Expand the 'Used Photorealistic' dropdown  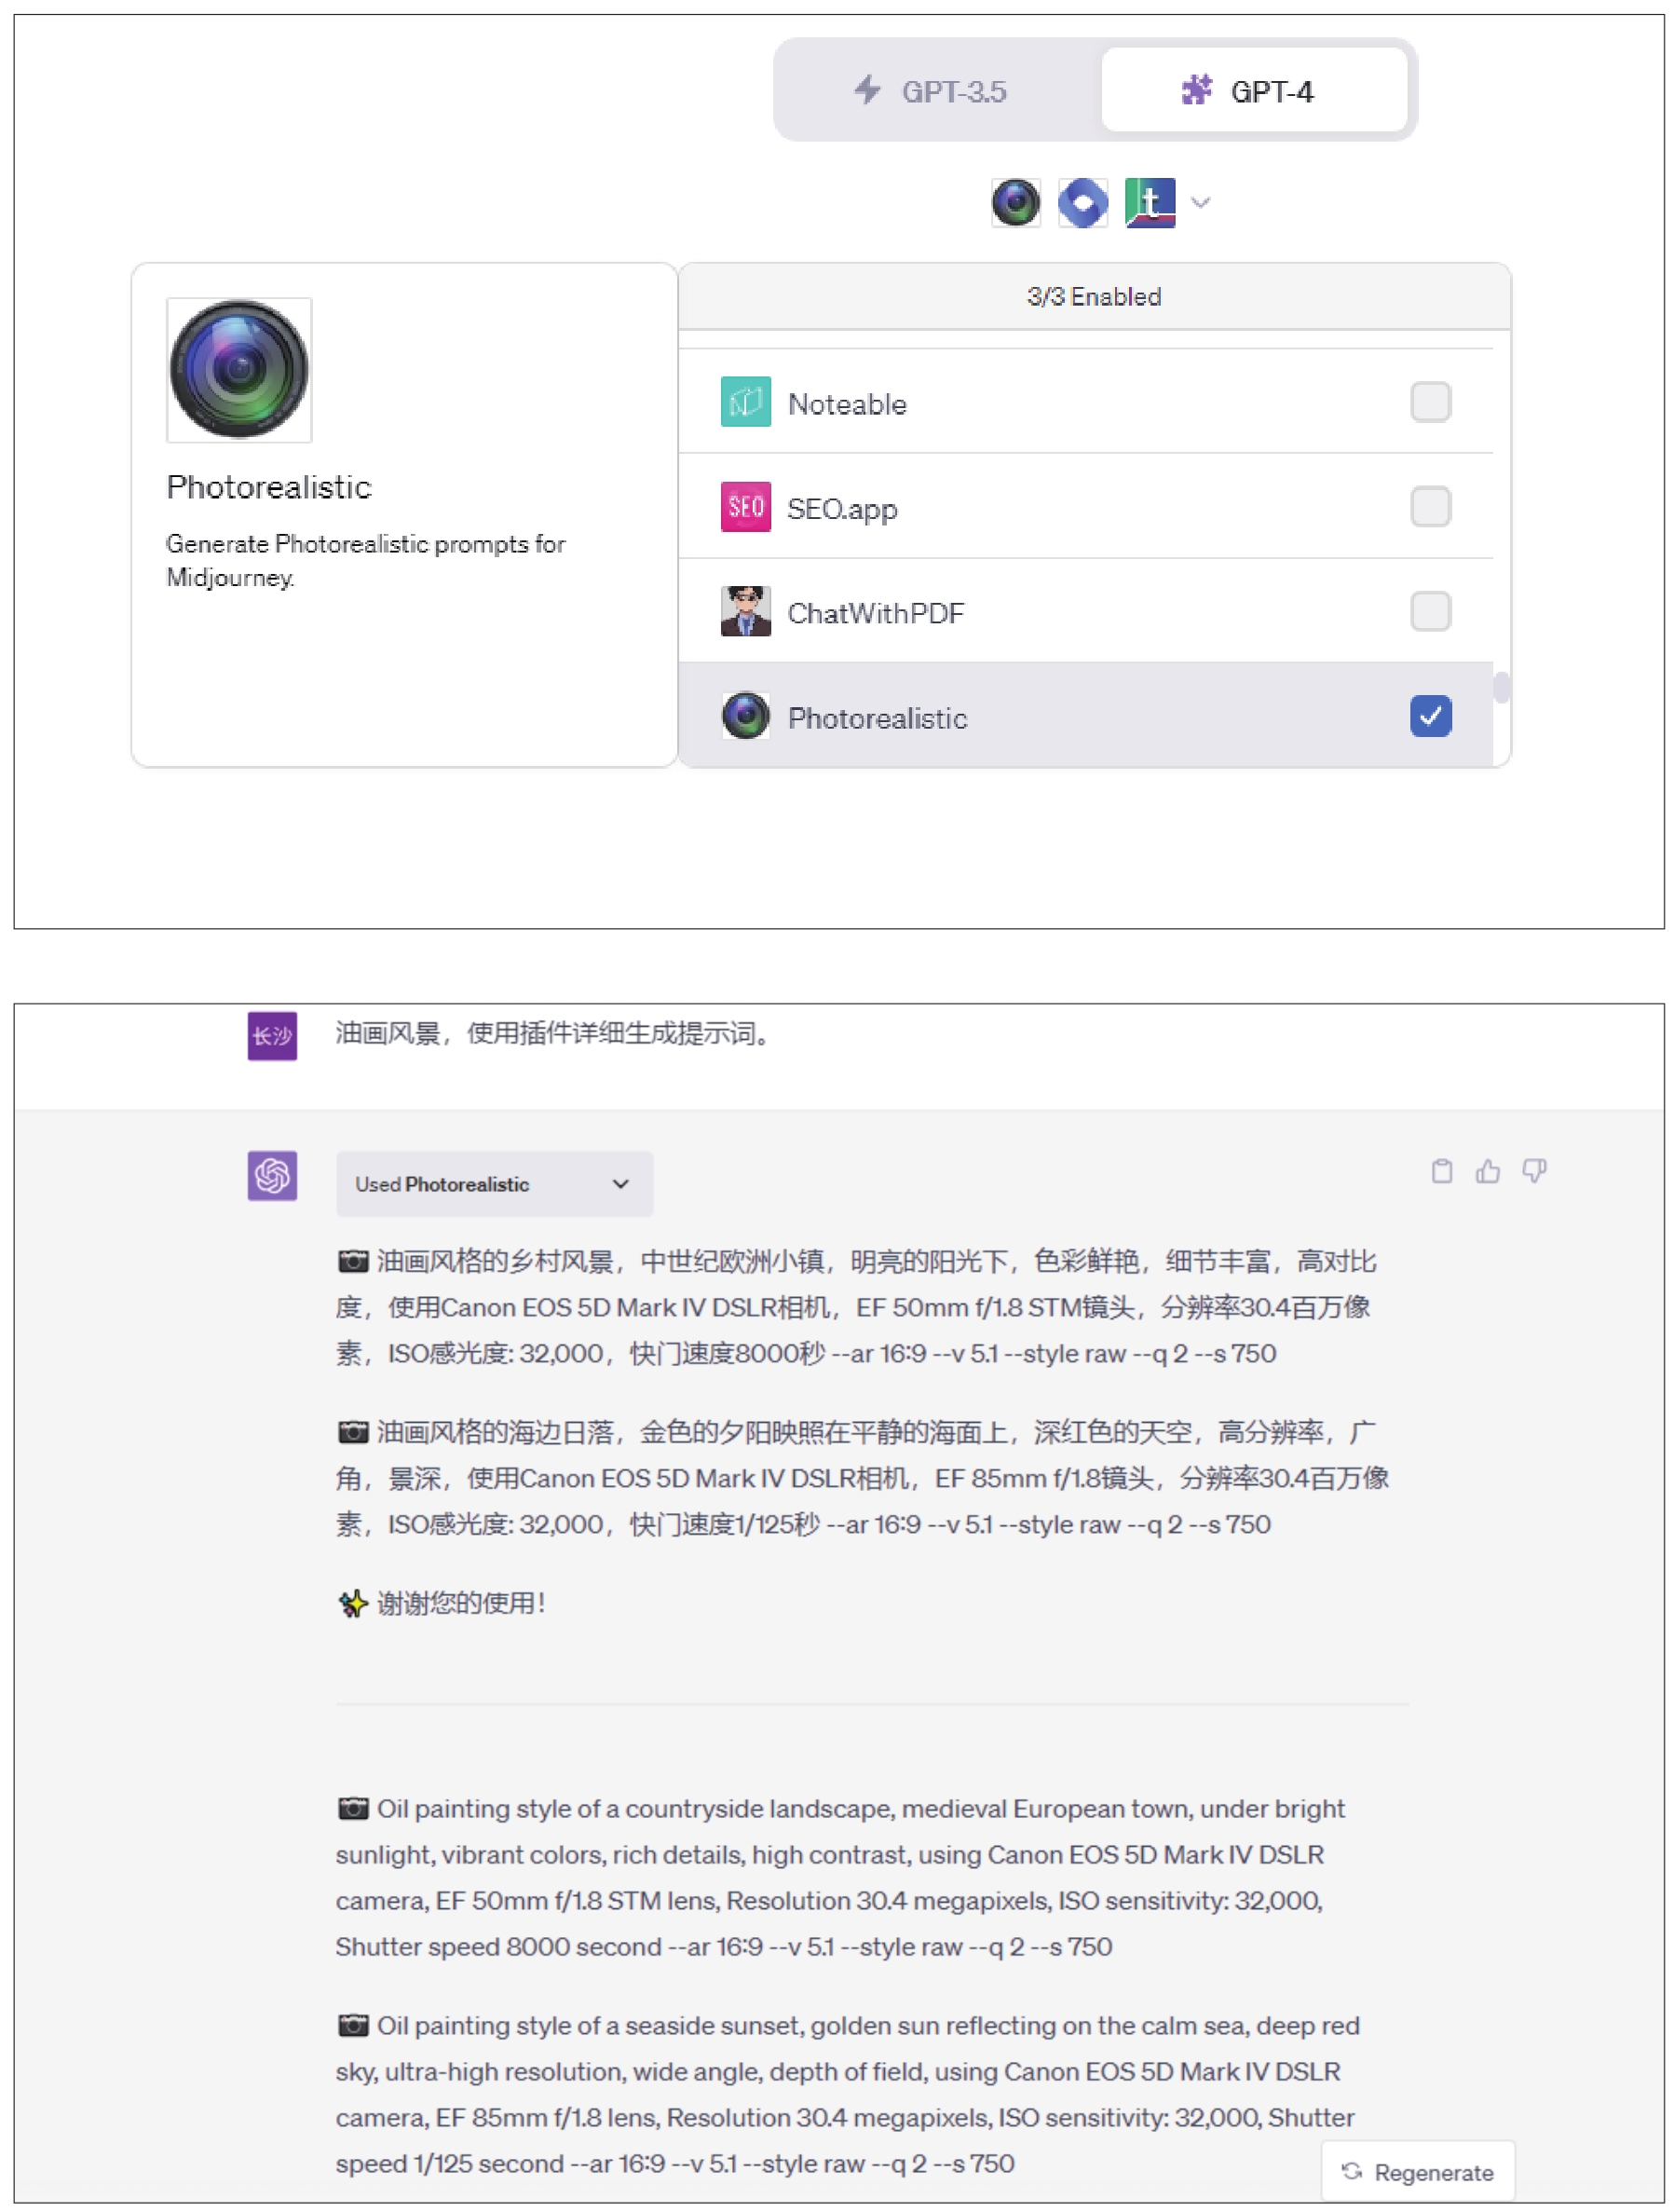pyautogui.click(x=494, y=1184)
